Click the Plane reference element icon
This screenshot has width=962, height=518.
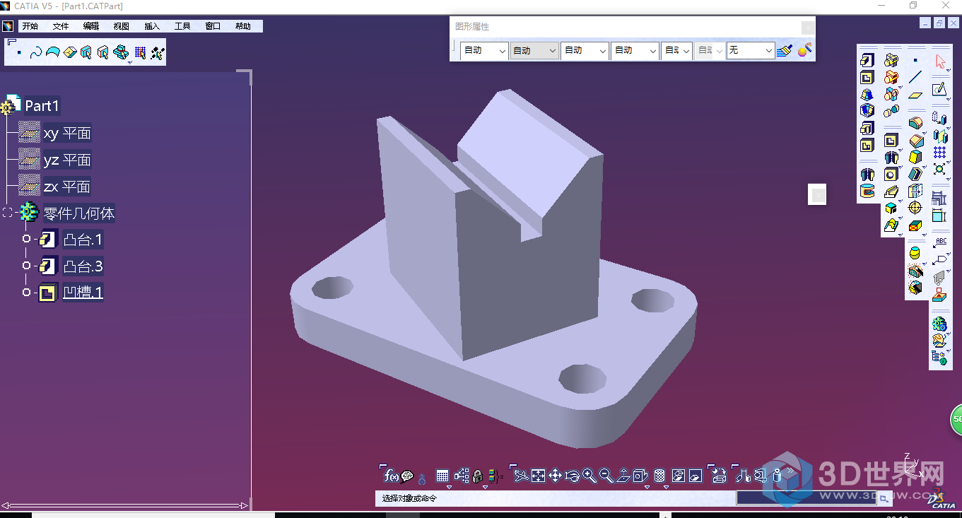point(915,94)
